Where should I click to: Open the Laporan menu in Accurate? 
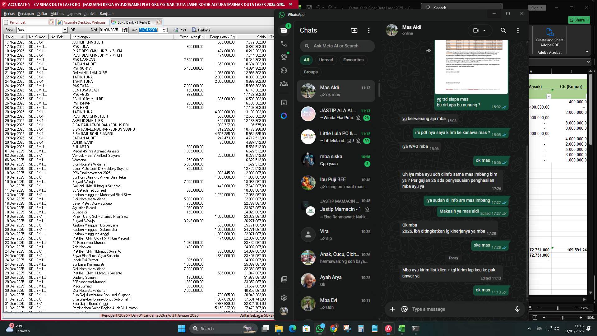[74, 13]
